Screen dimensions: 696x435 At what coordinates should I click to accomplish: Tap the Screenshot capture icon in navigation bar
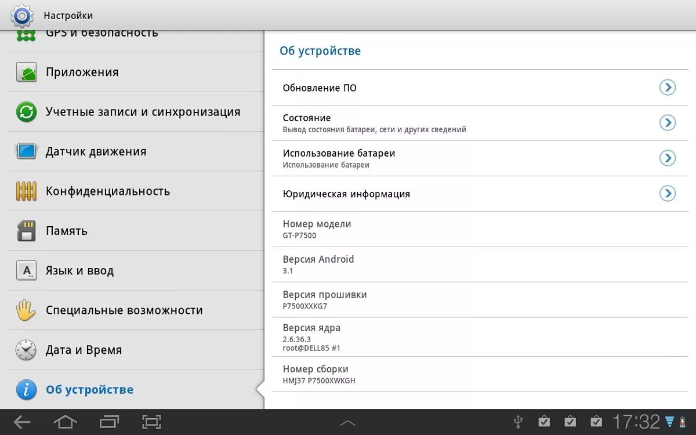tap(152, 422)
